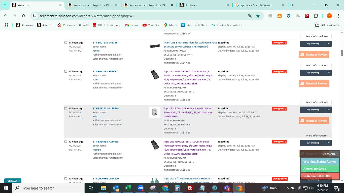Reload the Seller Central page
This screenshot has width=344, height=193.
point(24,16)
